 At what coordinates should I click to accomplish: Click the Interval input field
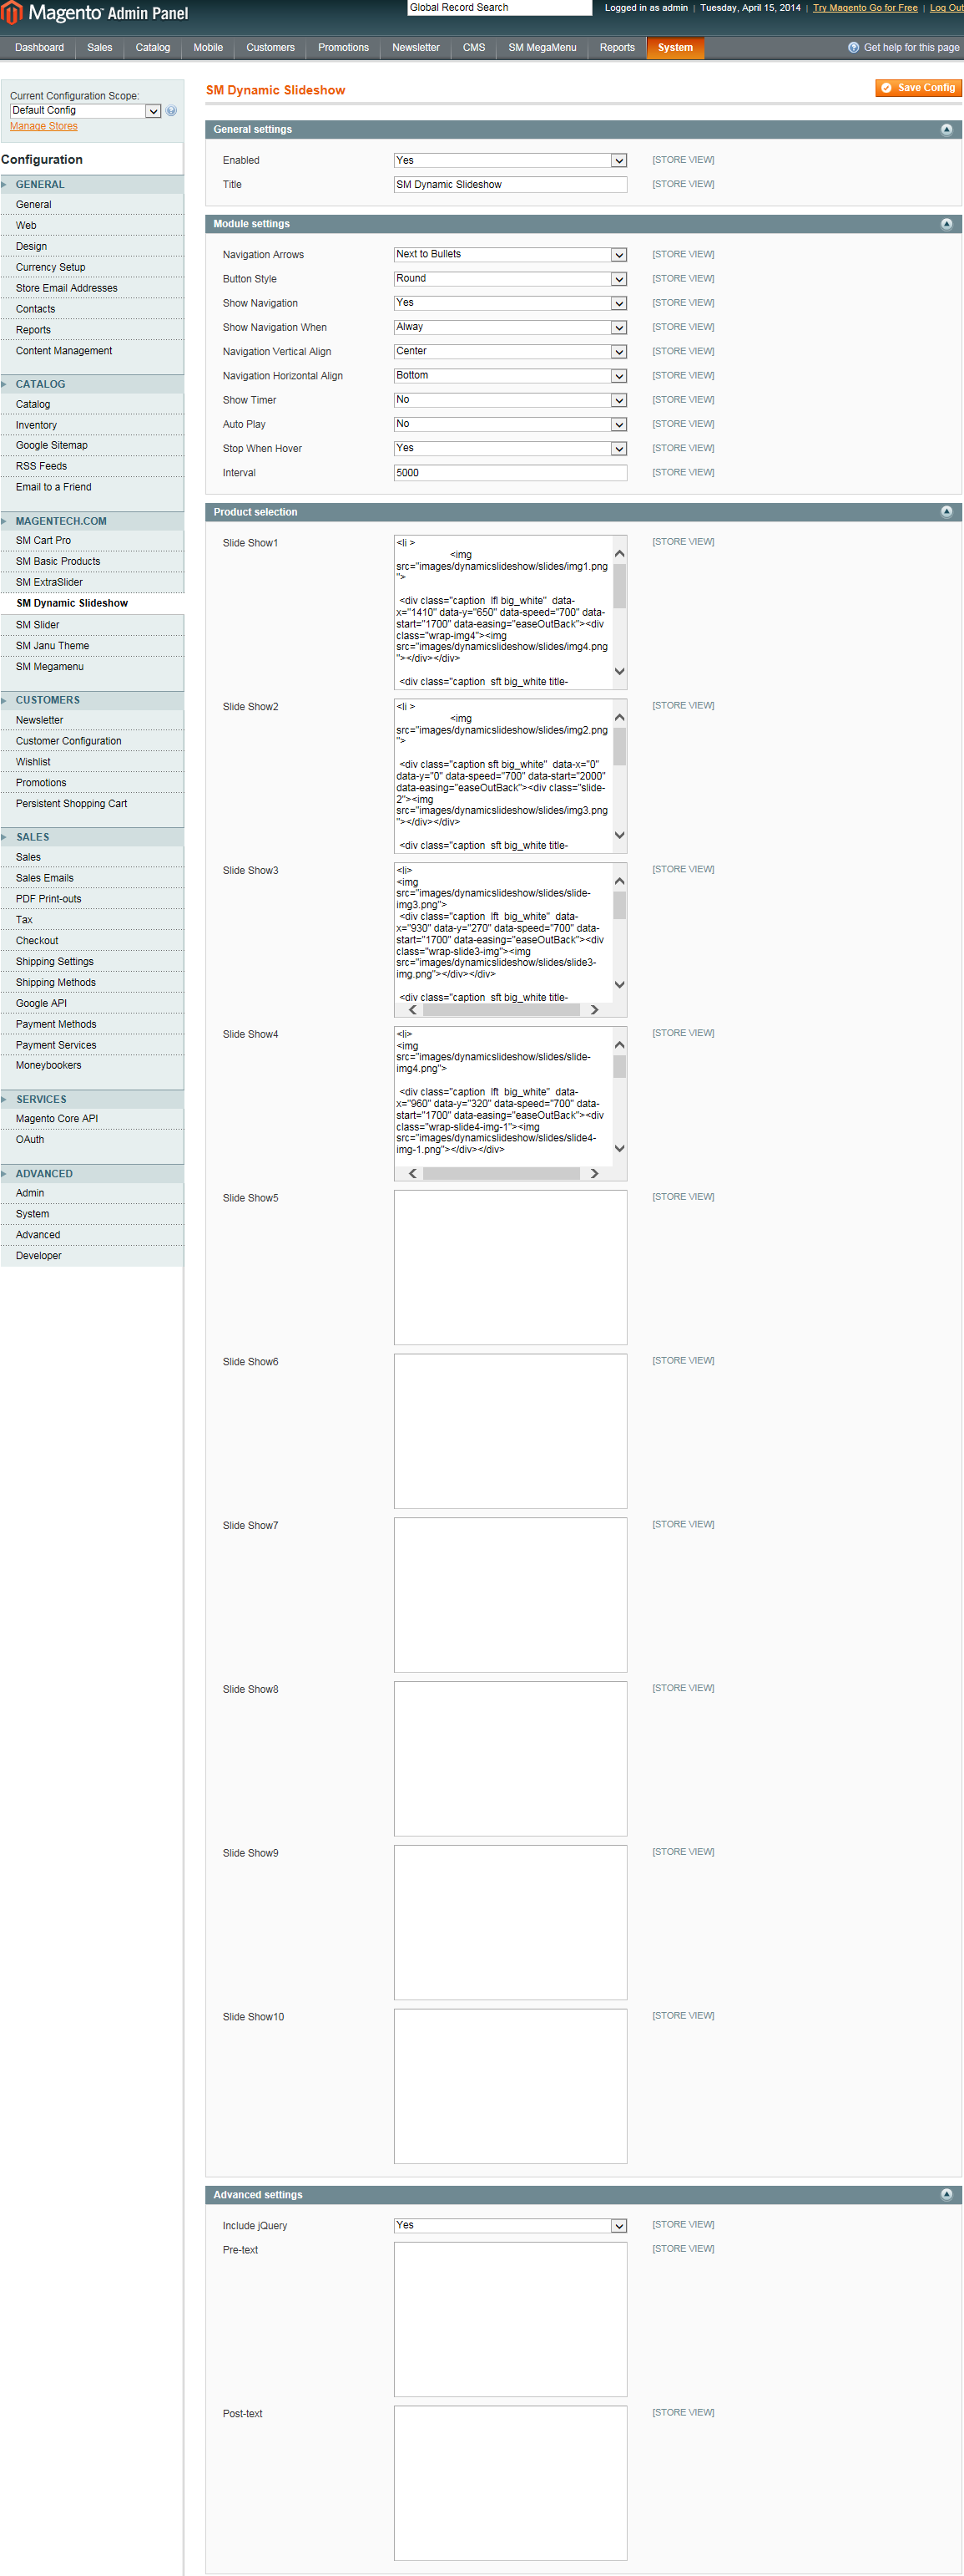(x=511, y=473)
